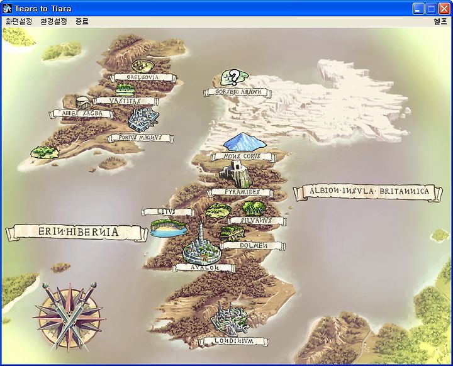Click the Portus Magnus name banner
Viewport: 453px width, 366px height.
[x=140, y=138]
